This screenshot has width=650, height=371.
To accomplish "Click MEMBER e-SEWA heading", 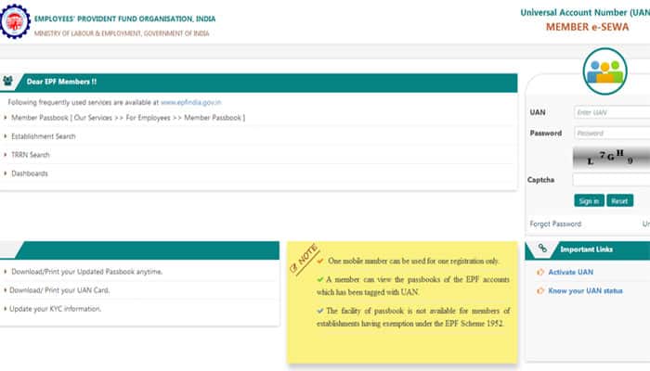I will 587,27.
